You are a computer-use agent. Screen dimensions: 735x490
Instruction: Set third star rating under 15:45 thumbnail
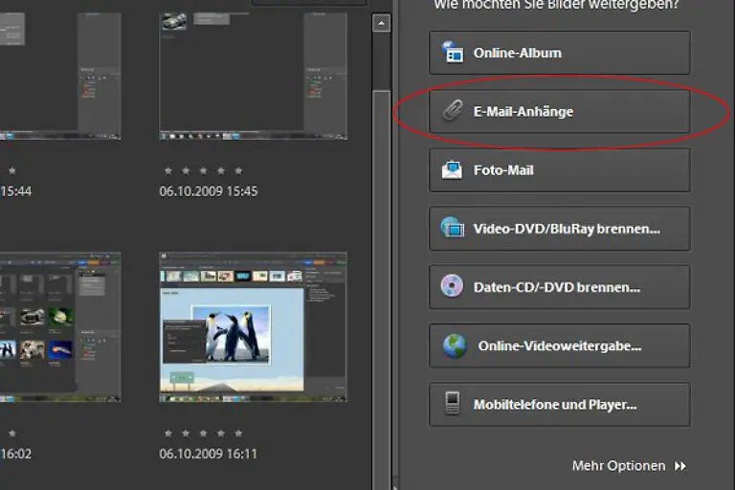(203, 170)
